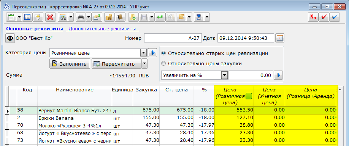Image resolution: width=349 pixels, height=146 pixels.
Task: Click the retail price cell 127.10
Action: (233, 118)
